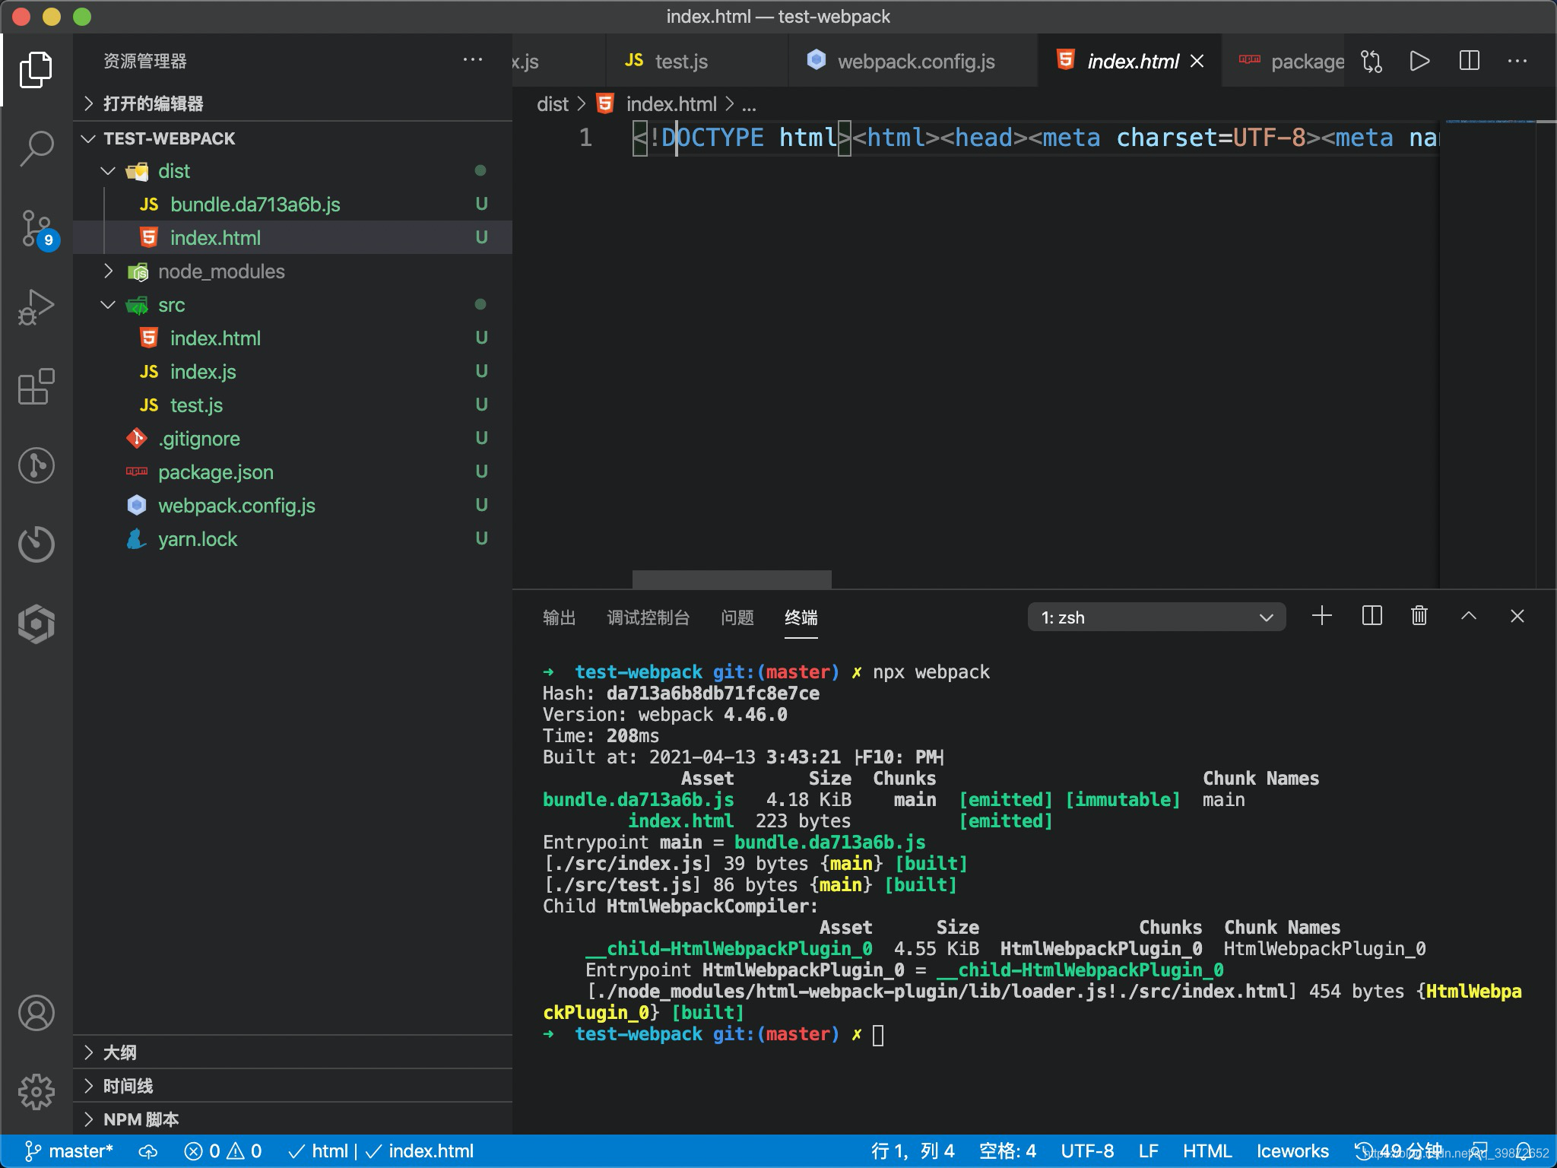Switch to the 输出 output panel tab
The width and height of the screenshot is (1557, 1168).
[560, 617]
